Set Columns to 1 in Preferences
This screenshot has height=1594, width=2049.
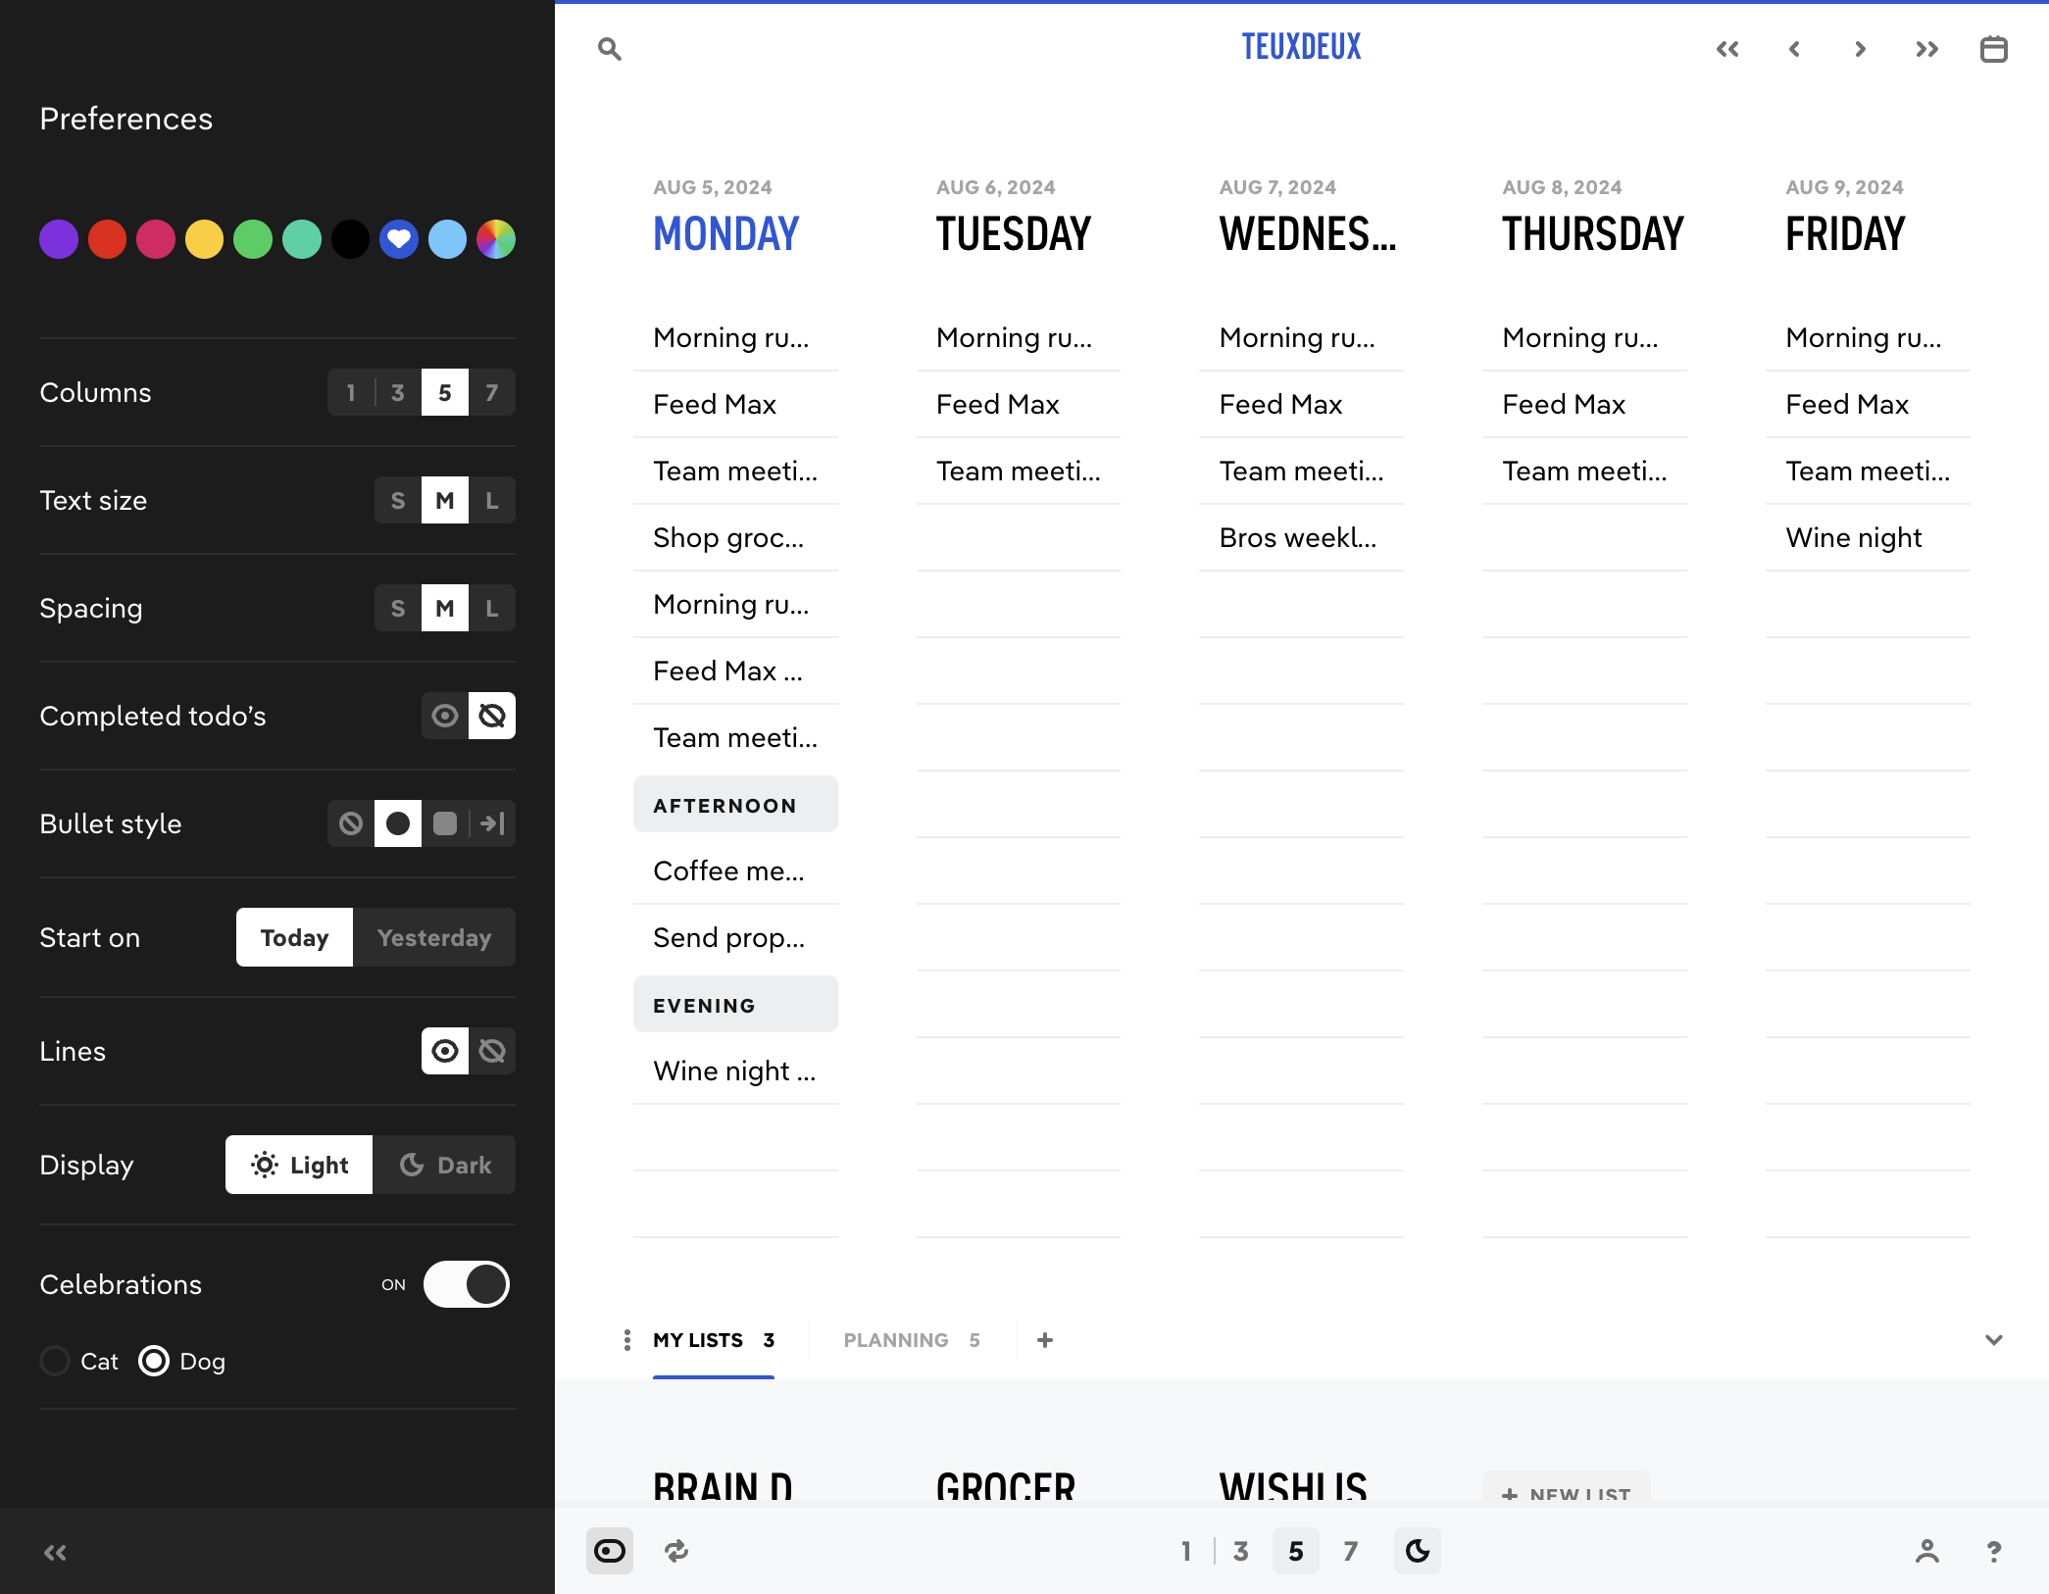[x=351, y=392]
